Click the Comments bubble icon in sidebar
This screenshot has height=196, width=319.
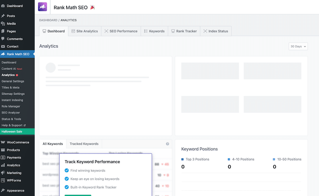(3, 39)
